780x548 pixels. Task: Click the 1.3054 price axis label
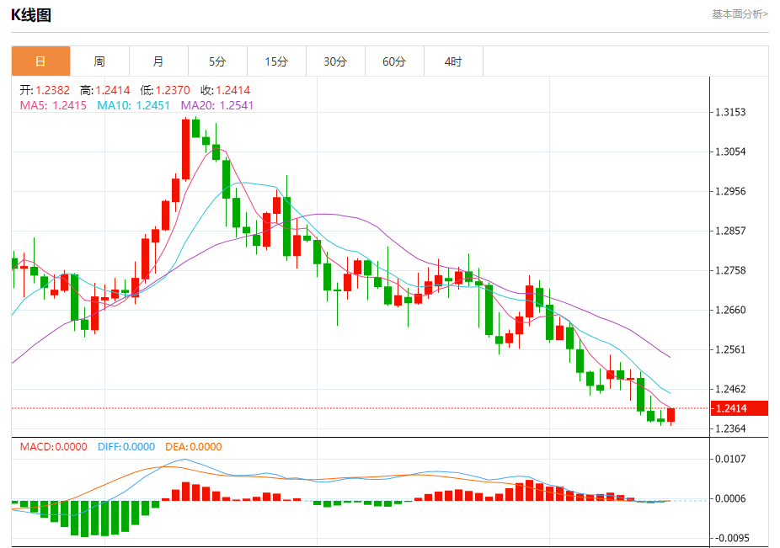730,152
